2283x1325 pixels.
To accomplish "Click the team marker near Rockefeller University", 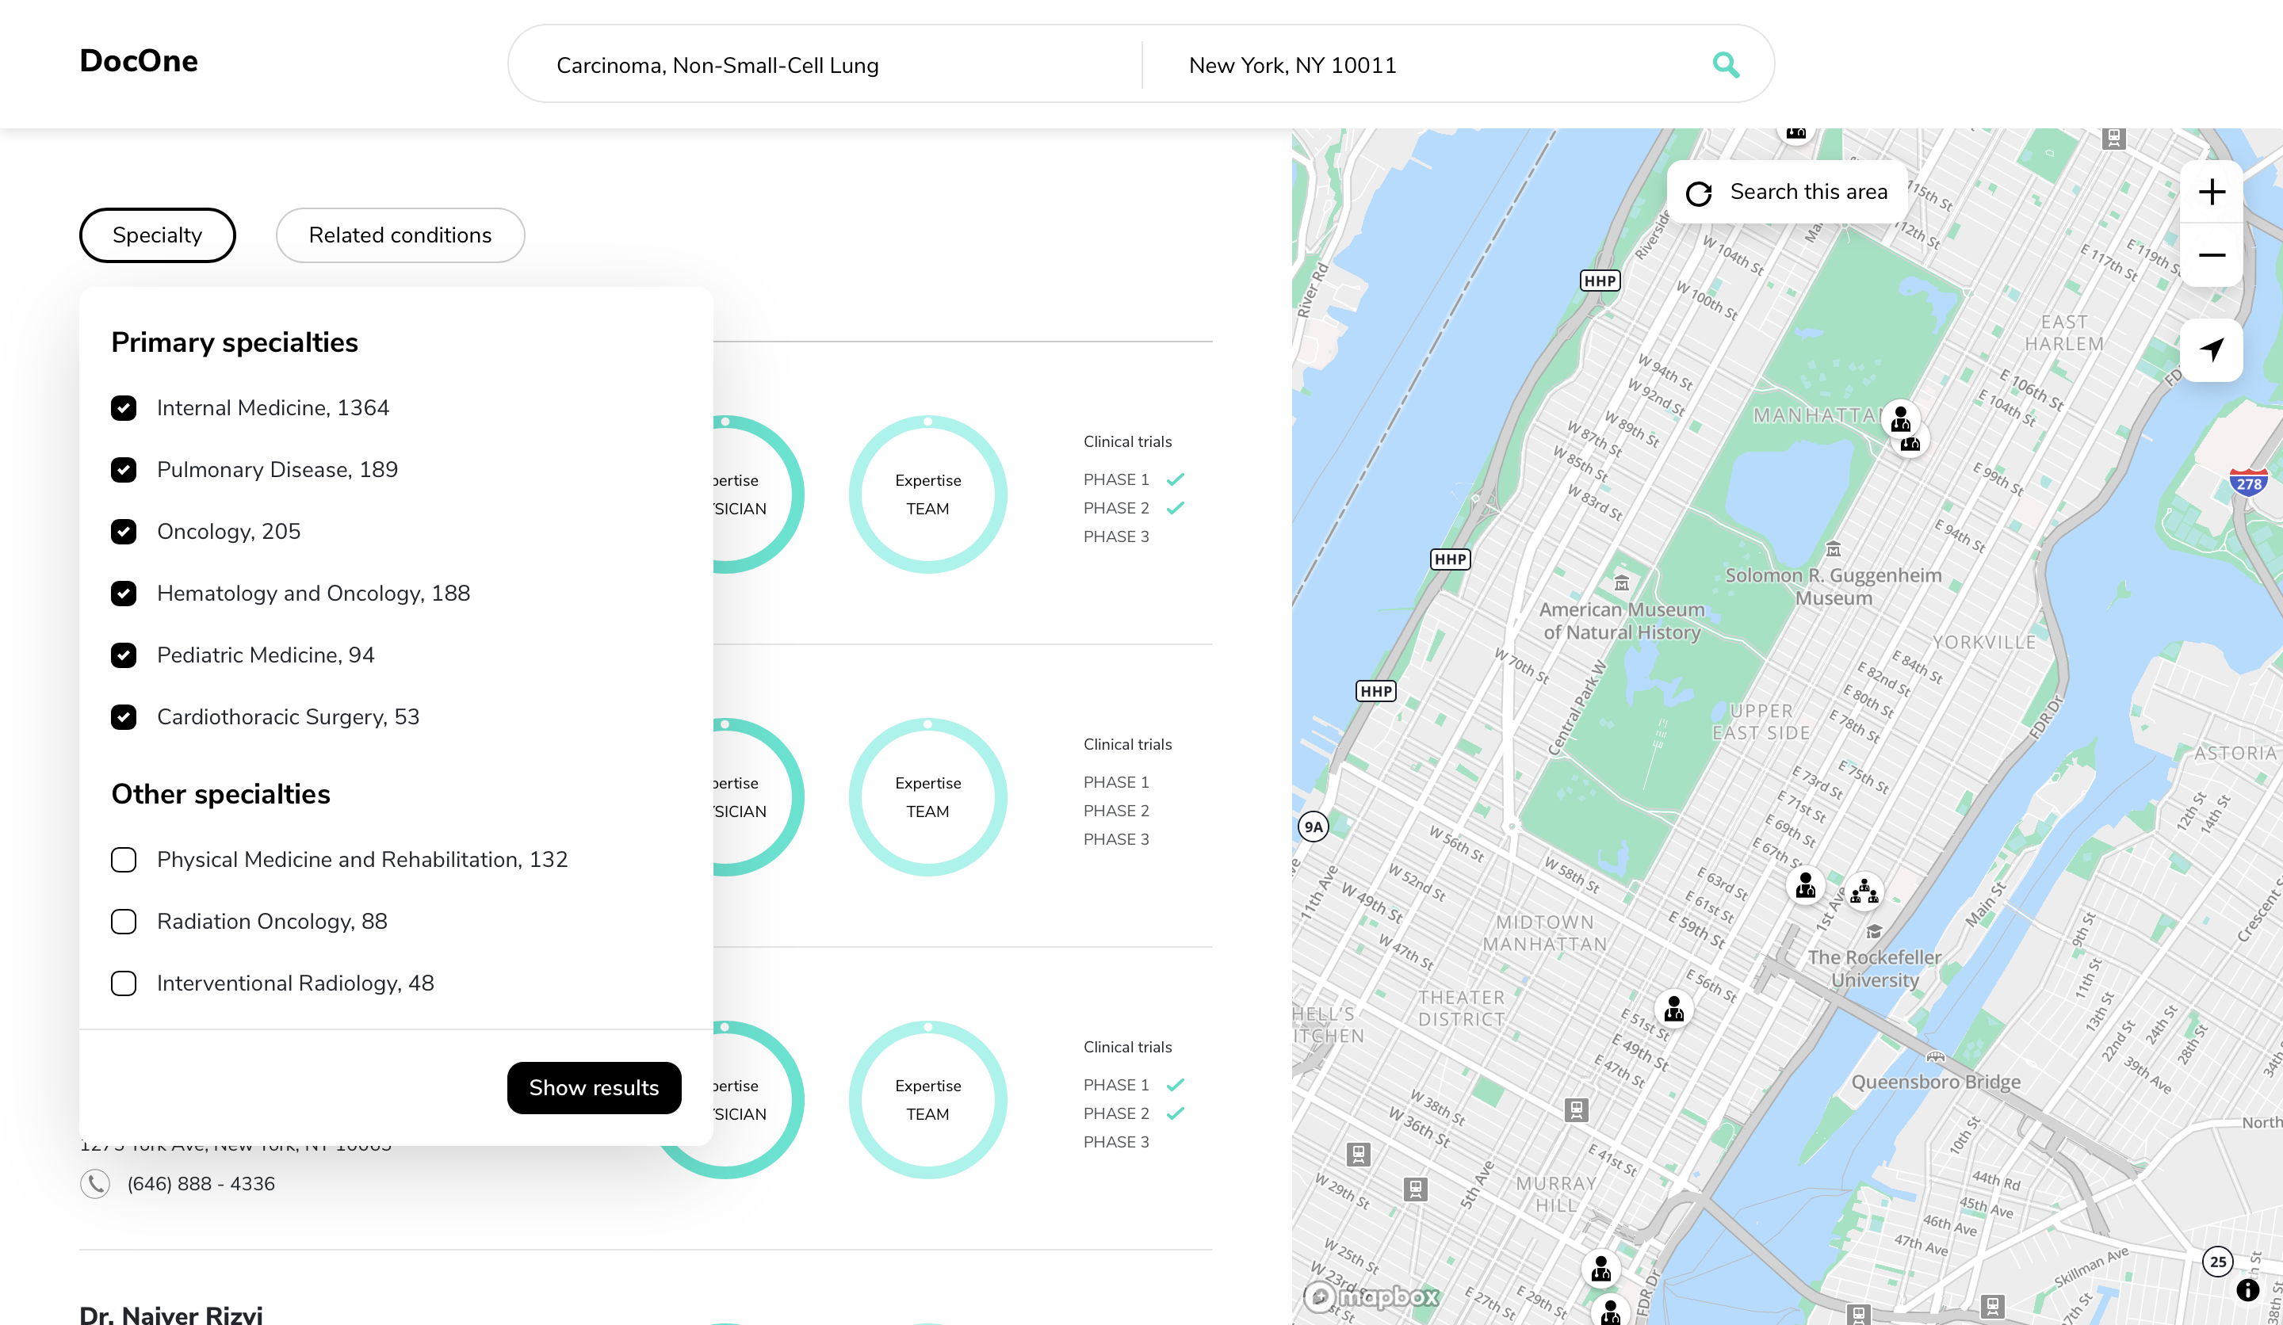I will point(1864,892).
